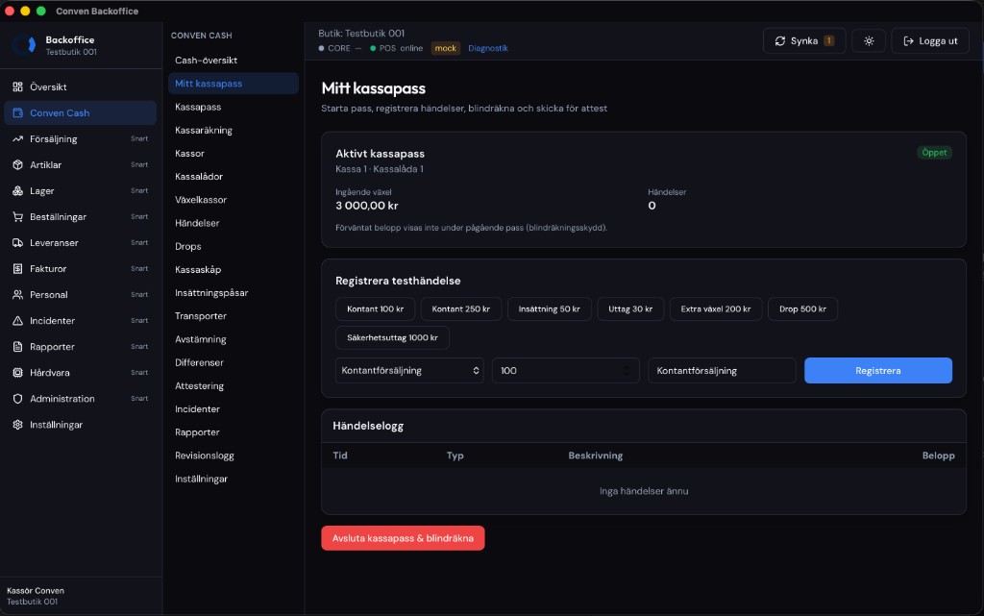The image size is (984, 616).
Task: Click the 3 000,00 kr ingående växel value
Action: [x=366, y=205]
